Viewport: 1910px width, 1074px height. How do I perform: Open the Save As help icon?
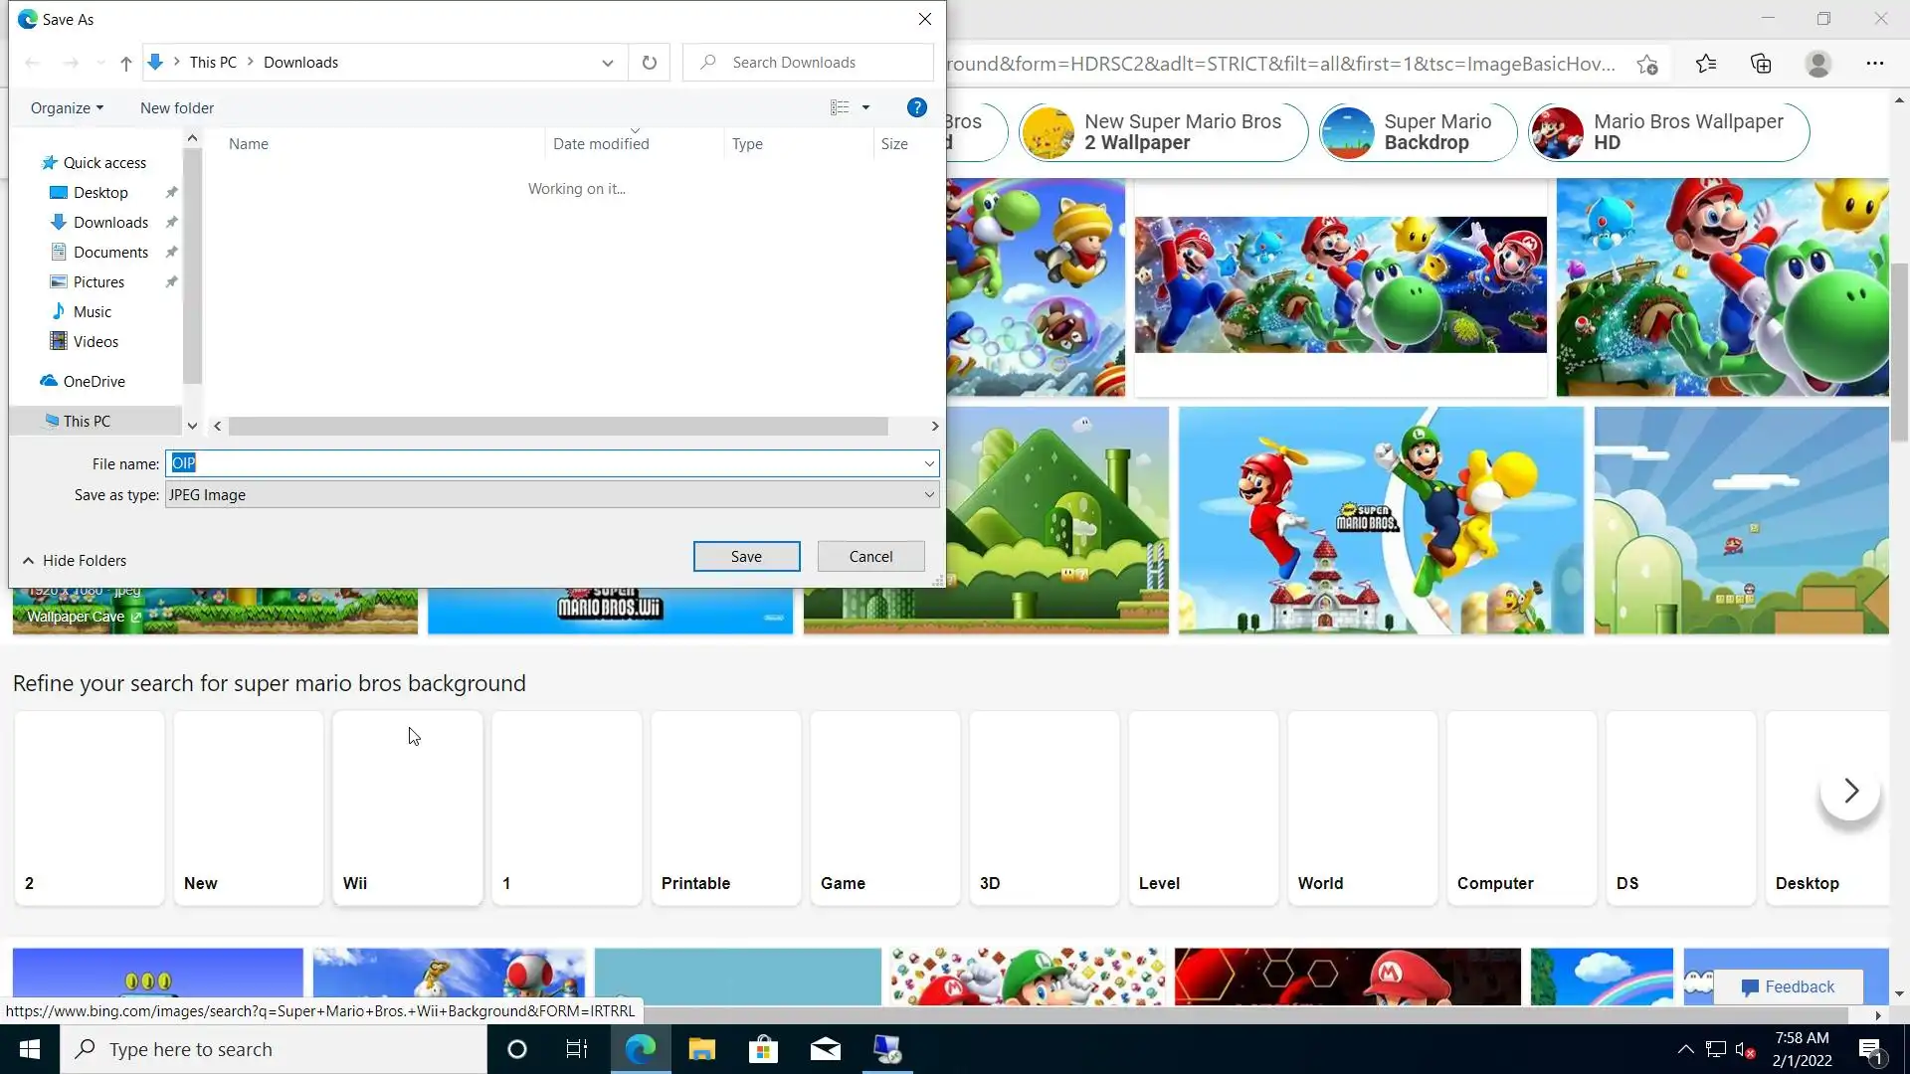coord(916,107)
